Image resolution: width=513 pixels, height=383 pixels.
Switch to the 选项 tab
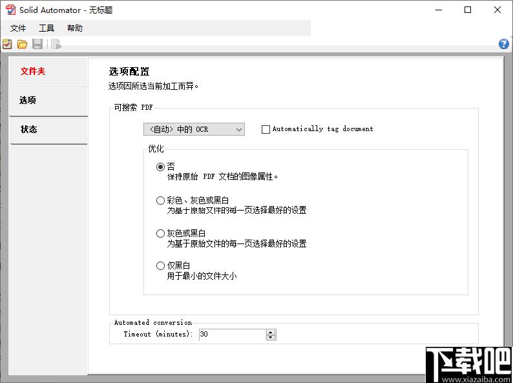pyautogui.click(x=48, y=100)
